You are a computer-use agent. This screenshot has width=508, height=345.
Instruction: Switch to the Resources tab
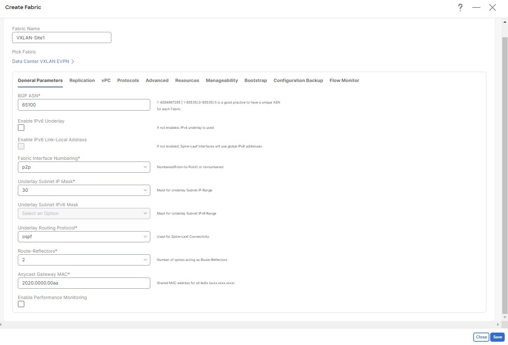(187, 80)
